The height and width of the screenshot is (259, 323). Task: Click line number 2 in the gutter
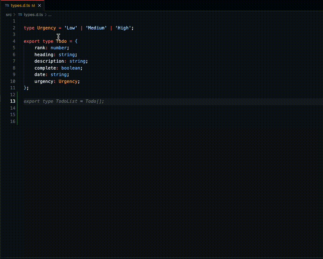click(14, 28)
